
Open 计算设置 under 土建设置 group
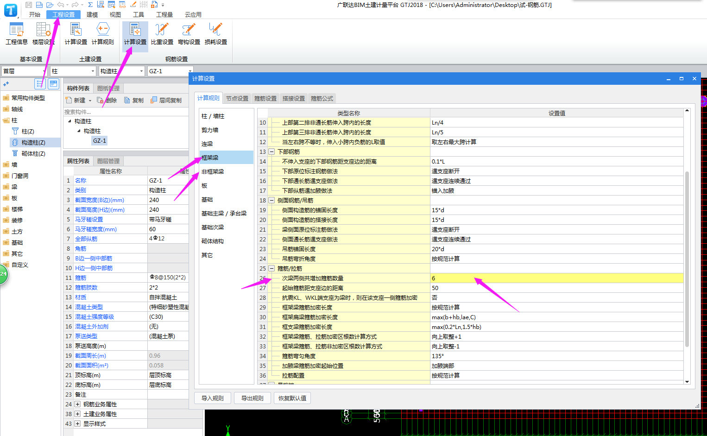(76, 34)
